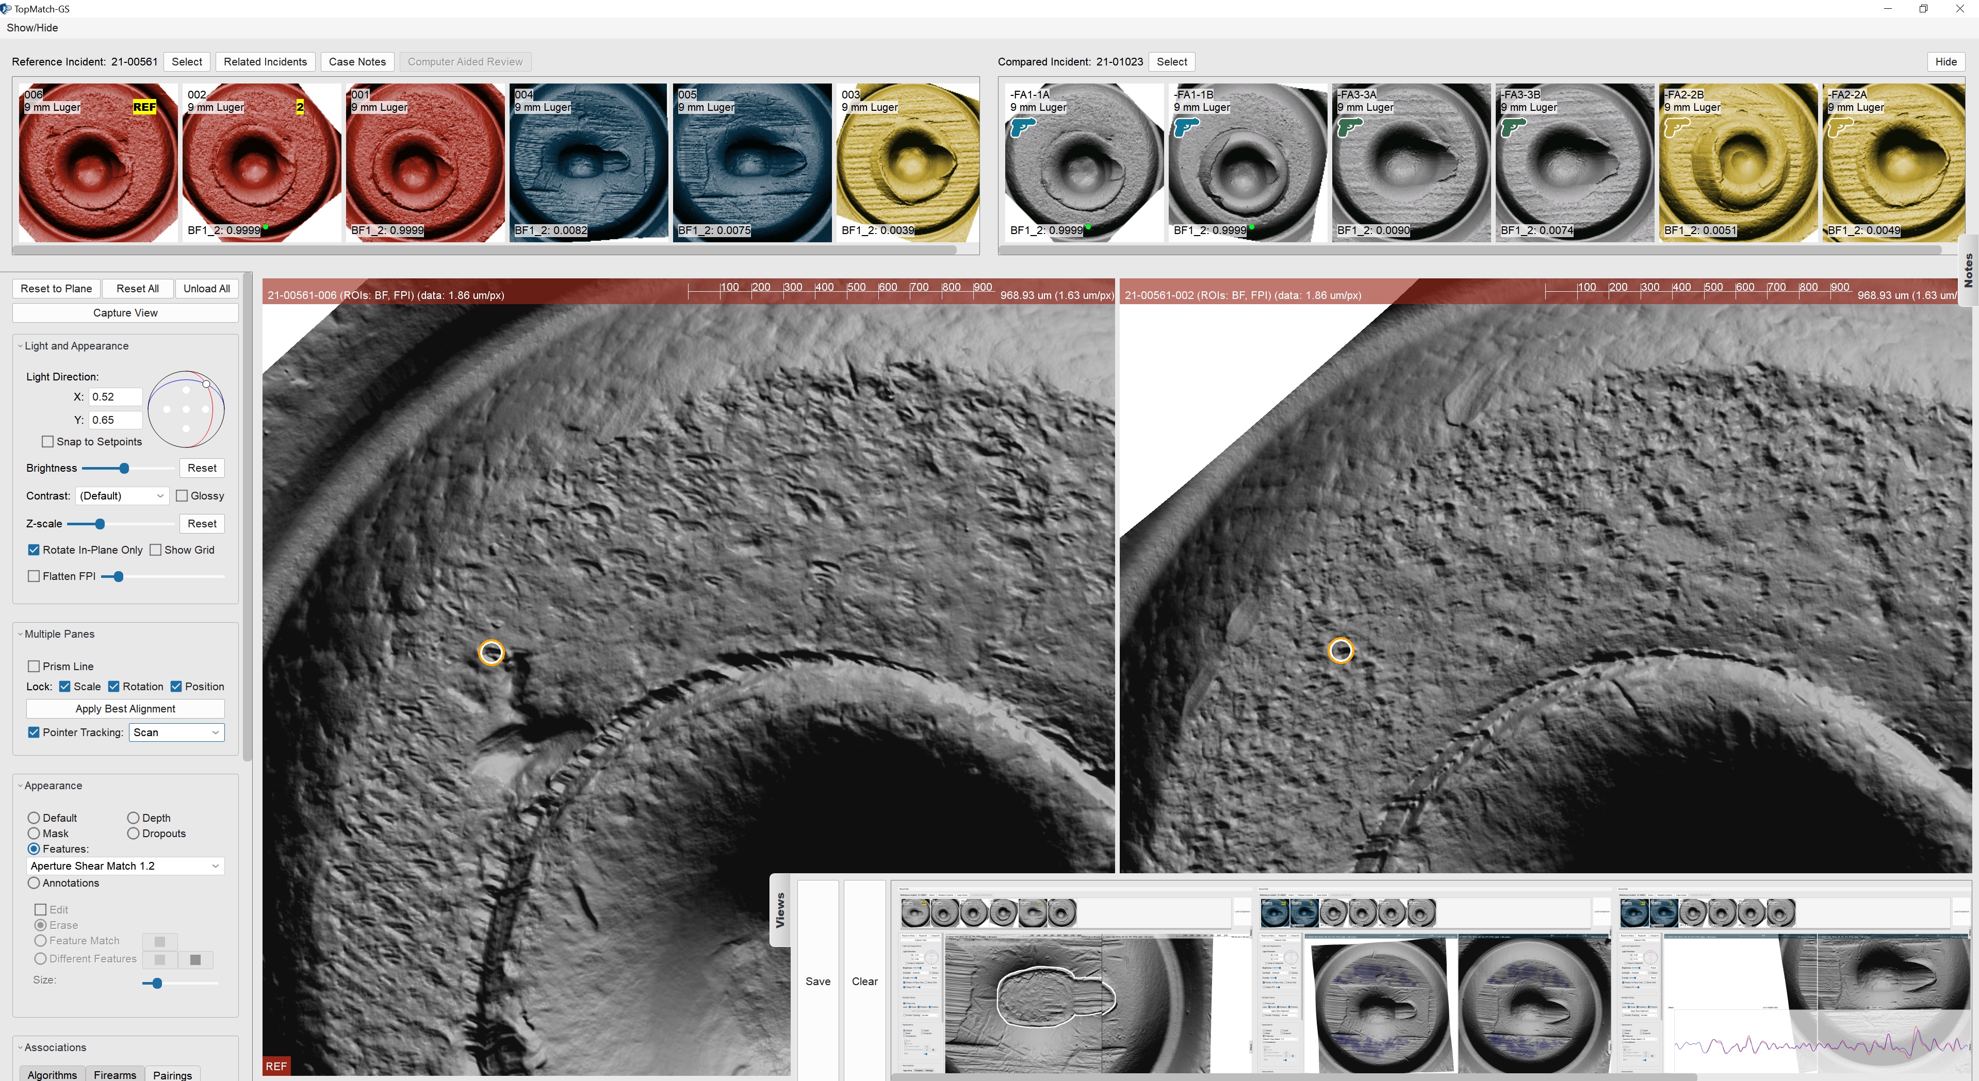Switch to the Pairings tab
The height and width of the screenshot is (1081, 1979).
pyautogui.click(x=173, y=1075)
